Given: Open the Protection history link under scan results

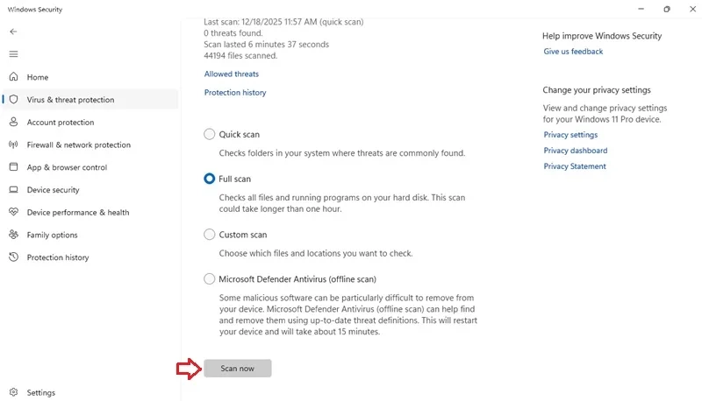Looking at the screenshot, I should pyautogui.click(x=235, y=93).
